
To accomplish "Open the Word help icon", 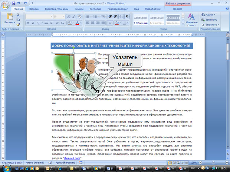I will [227, 9].
